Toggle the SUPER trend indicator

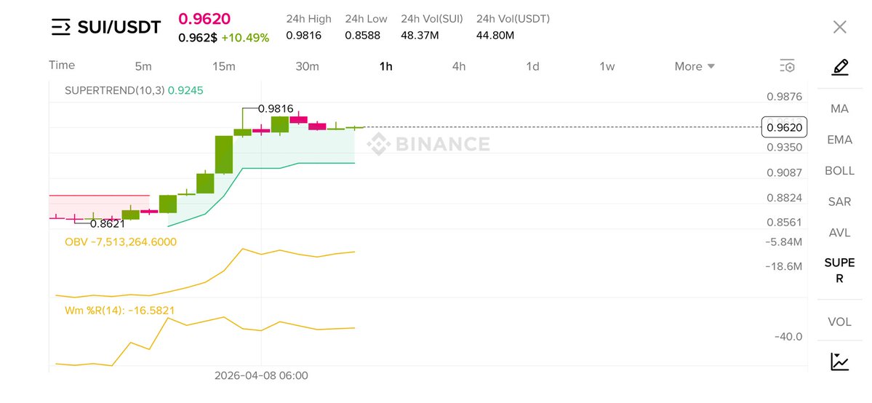840,271
